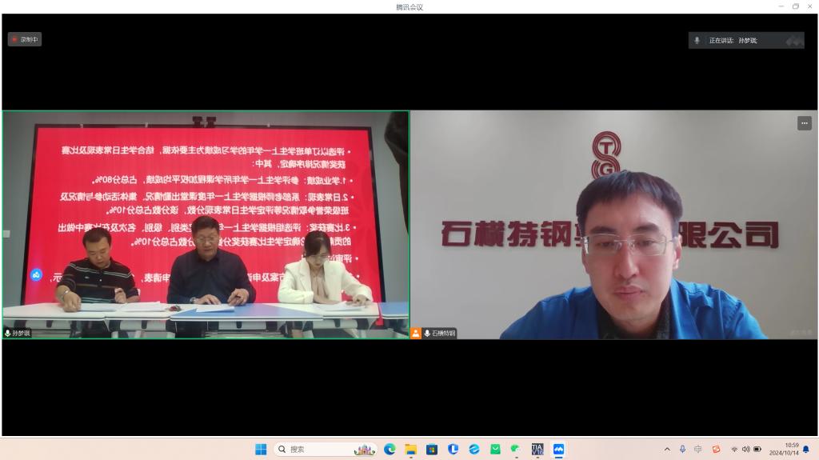The height and width of the screenshot is (460, 819).
Task: Open the blue L shield app in taskbar
Action: [x=453, y=449]
